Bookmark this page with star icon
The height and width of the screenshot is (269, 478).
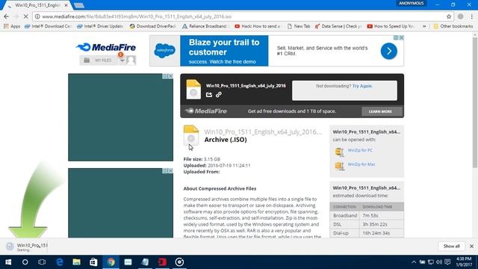pos(449,16)
